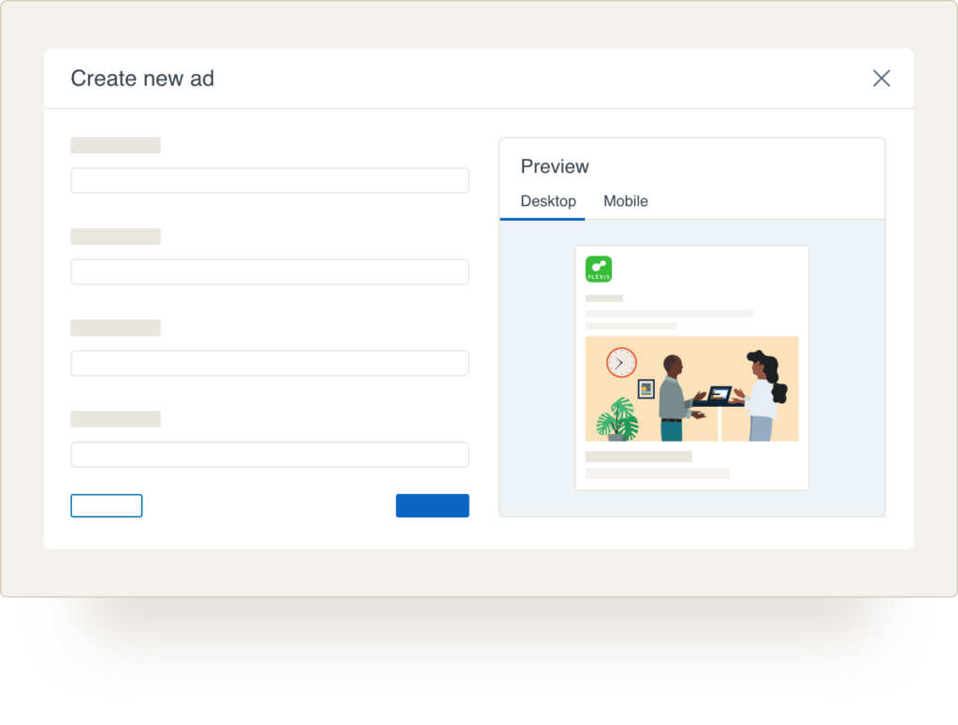The height and width of the screenshot is (725, 958).
Task: Click the X to dismiss Create new ad
Action: (880, 79)
